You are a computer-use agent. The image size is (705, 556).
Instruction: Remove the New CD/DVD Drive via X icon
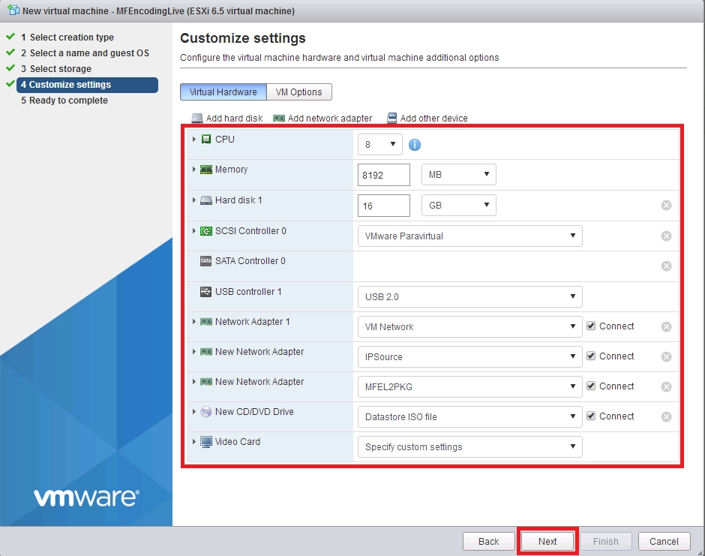point(666,416)
